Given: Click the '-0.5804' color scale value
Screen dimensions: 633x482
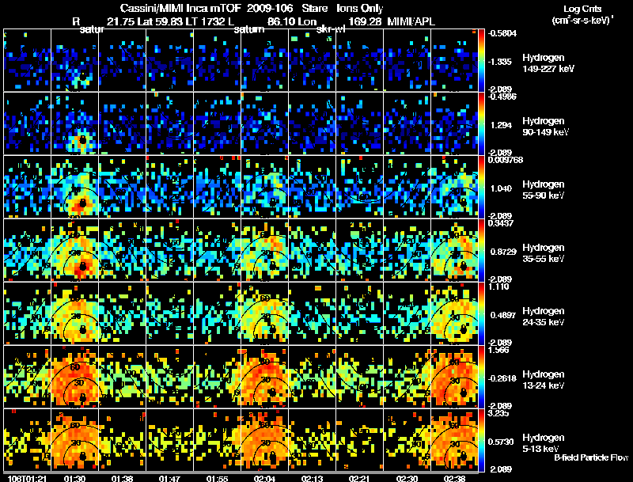Looking at the screenshot, I should [x=502, y=33].
